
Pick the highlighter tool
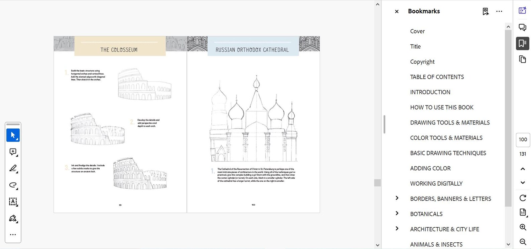pyautogui.click(x=13, y=169)
